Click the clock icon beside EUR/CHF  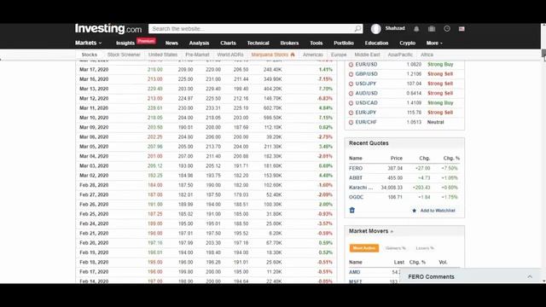(x=351, y=123)
